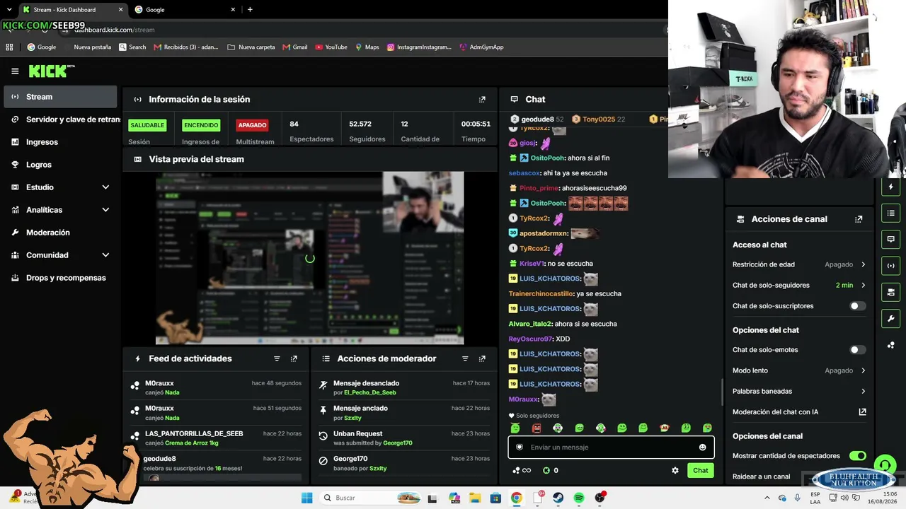Click the Windows Start button

click(306, 498)
